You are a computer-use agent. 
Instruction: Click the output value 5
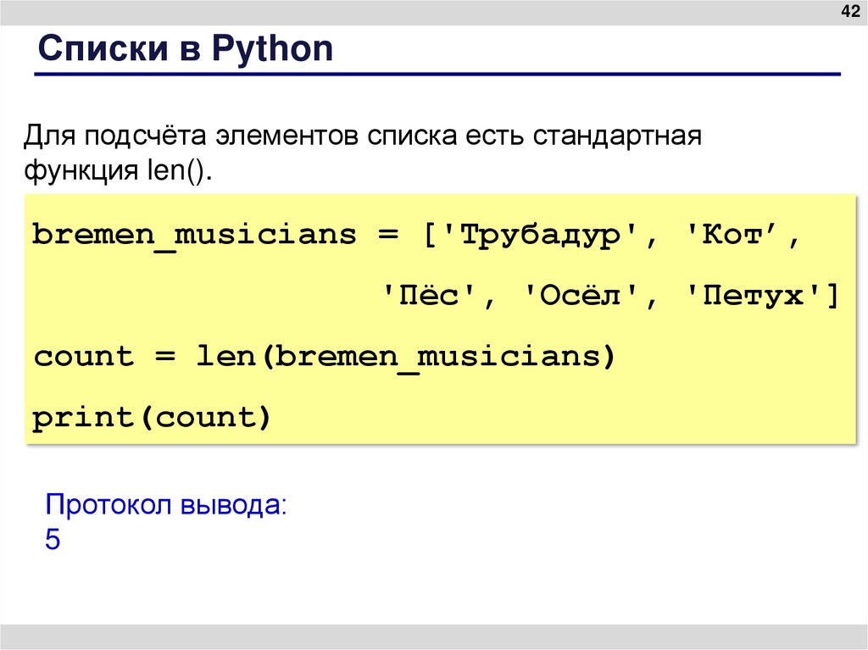point(53,540)
